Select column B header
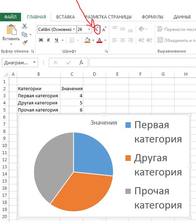 point(38,74)
